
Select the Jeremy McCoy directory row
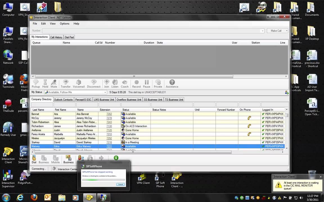point(158,118)
